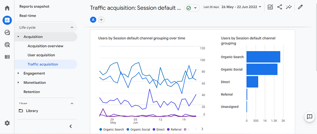Click the Referral bar in bar chart
The width and height of the screenshot is (317, 134).
pyautogui.click(x=247, y=94)
